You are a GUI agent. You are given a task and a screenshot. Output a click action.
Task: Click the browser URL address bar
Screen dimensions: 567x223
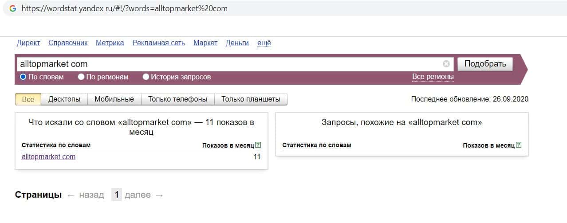click(x=284, y=8)
